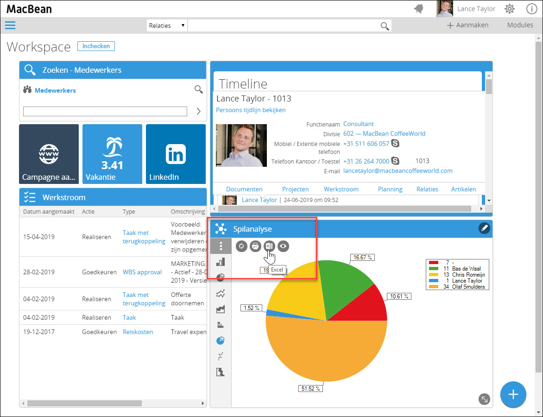Open the WBS approval workflow link
The image size is (543, 417).
[142, 272]
